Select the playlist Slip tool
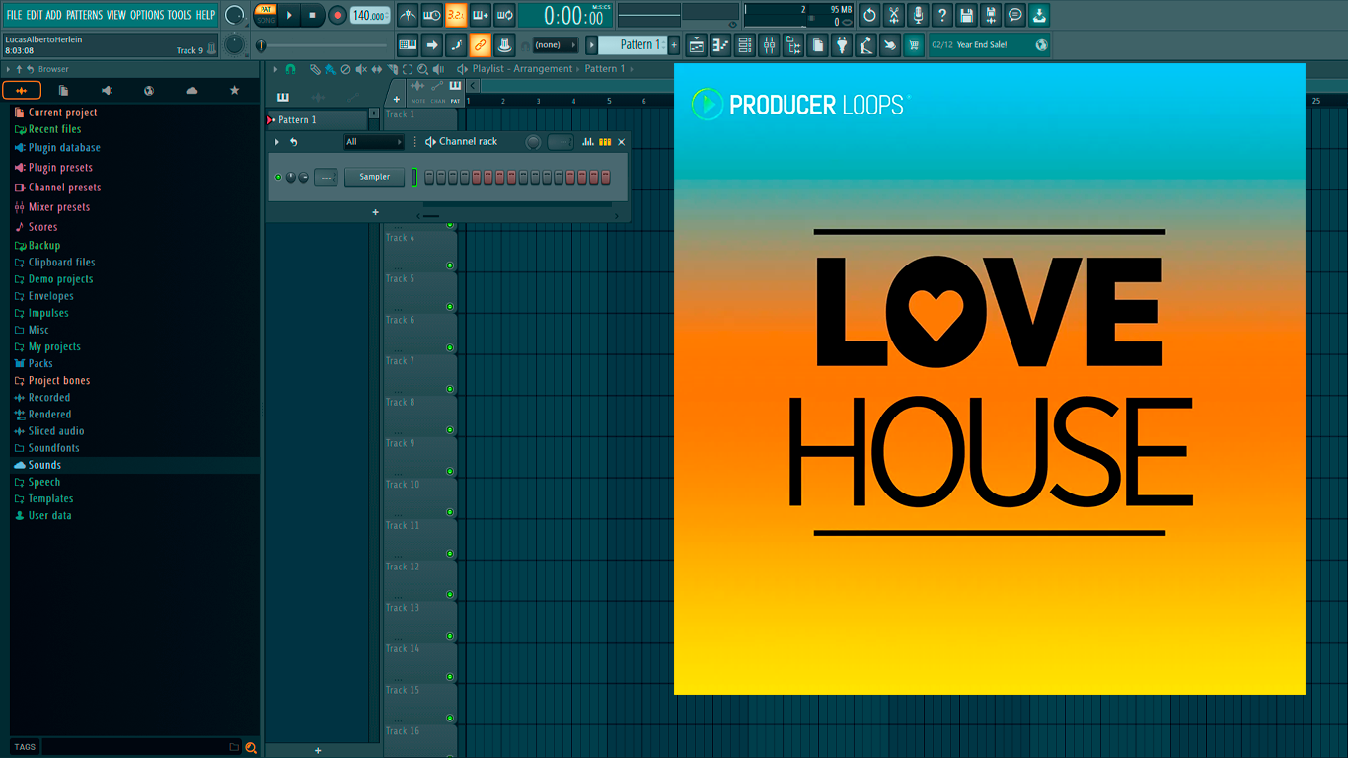 [x=377, y=69]
